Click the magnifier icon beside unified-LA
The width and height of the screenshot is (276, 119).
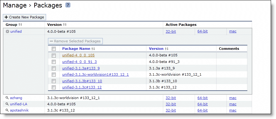7,104
